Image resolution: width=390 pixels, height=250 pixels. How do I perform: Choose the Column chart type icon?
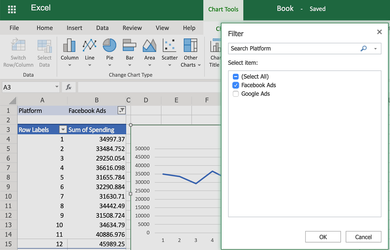(x=69, y=45)
